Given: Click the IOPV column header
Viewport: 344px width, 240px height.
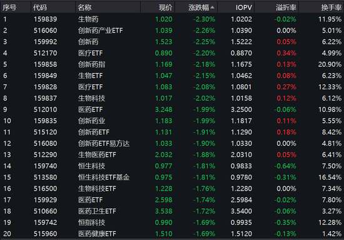Looking at the screenshot, I should (244, 7).
